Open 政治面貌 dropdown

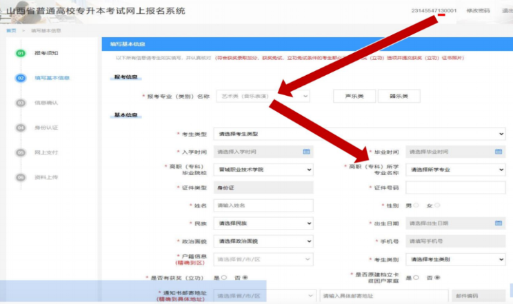coord(263,241)
